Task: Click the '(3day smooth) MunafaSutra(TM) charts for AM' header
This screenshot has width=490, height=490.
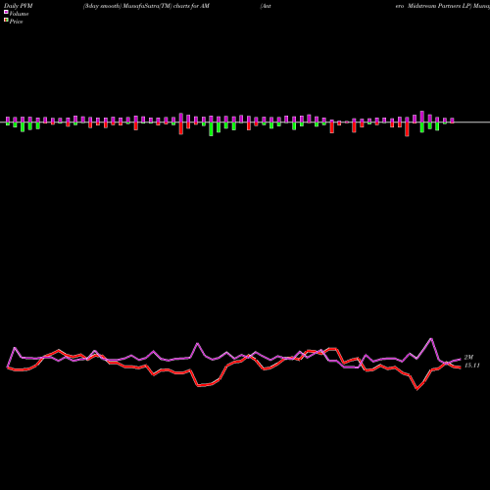Action: 146,6
